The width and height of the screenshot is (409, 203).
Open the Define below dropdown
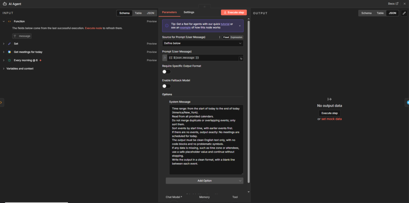click(202, 43)
